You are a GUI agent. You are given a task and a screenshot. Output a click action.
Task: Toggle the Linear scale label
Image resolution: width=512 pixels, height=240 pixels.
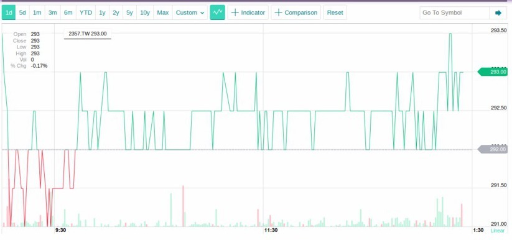click(497, 231)
